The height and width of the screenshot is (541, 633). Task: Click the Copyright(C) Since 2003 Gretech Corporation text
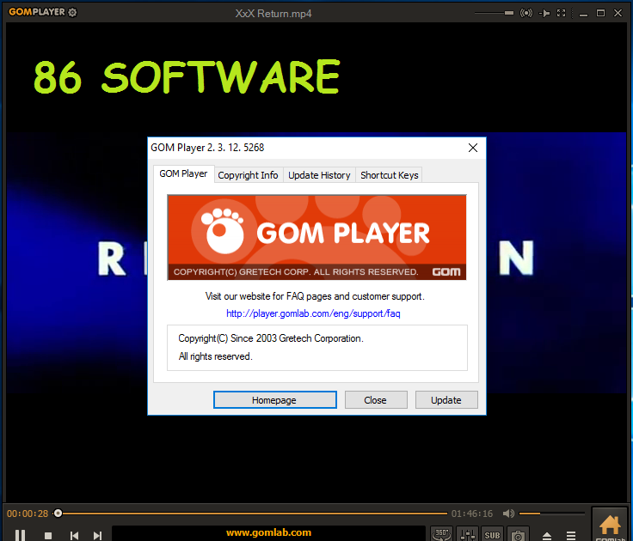click(271, 338)
